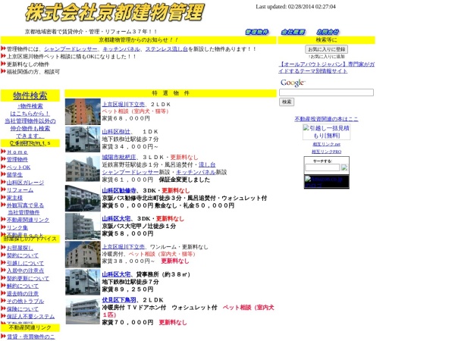Open the お問合せ header image button

[x=328, y=32]
